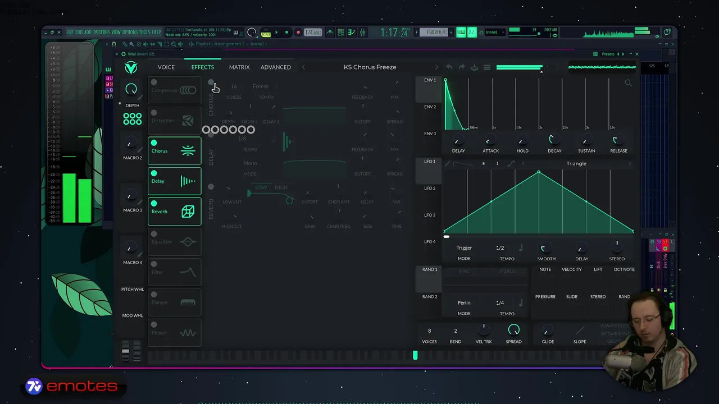The image size is (719, 404).
Task: Click the FL Studio stop button
Action: (286, 33)
